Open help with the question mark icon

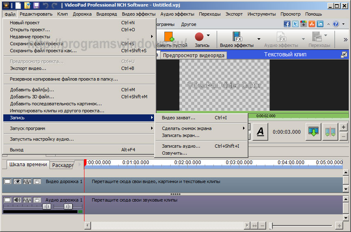[336, 24]
